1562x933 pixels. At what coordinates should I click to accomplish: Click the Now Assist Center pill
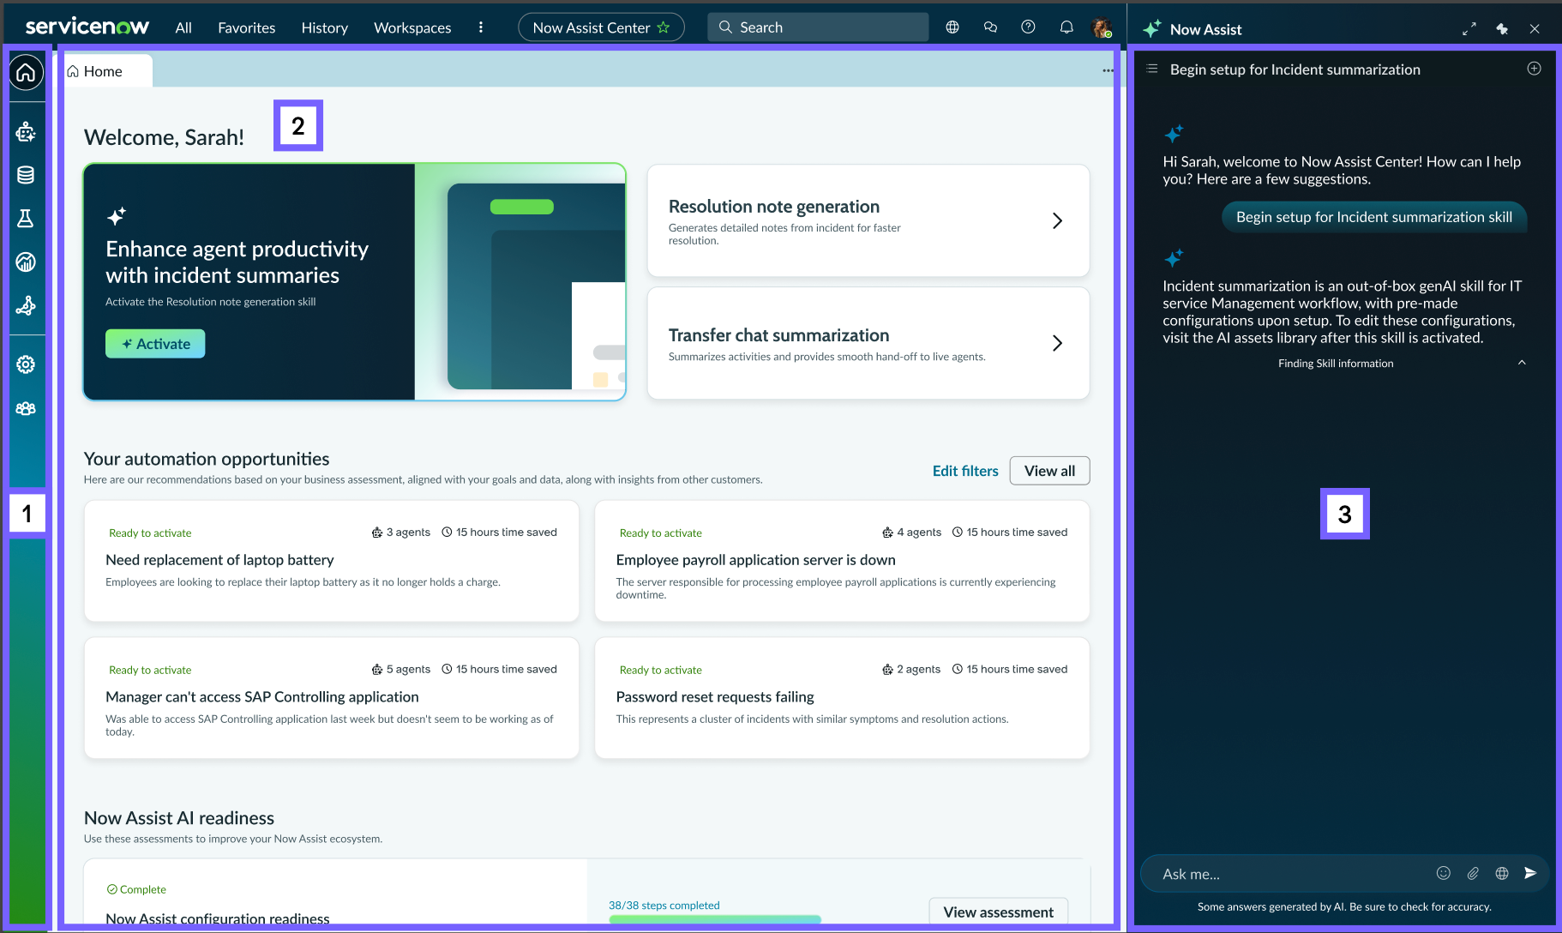pos(601,27)
